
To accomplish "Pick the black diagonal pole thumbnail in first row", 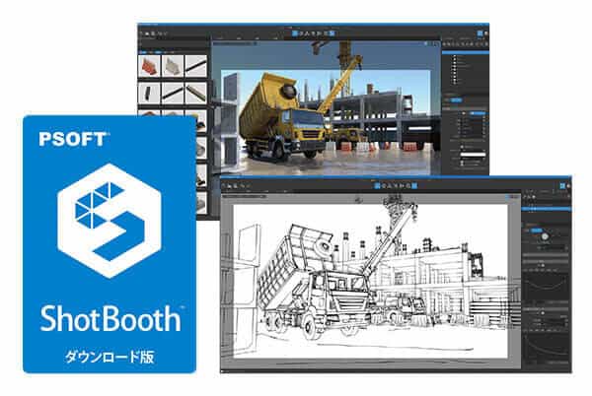I will (195, 66).
